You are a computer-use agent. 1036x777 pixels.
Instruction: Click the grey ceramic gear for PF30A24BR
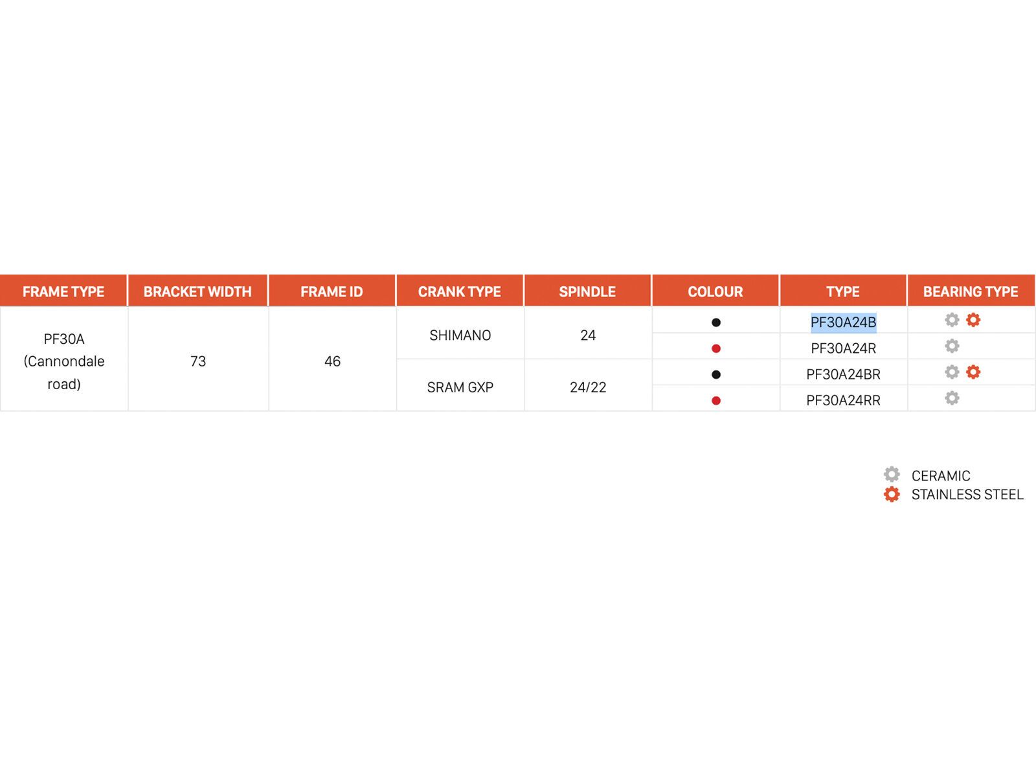(952, 372)
